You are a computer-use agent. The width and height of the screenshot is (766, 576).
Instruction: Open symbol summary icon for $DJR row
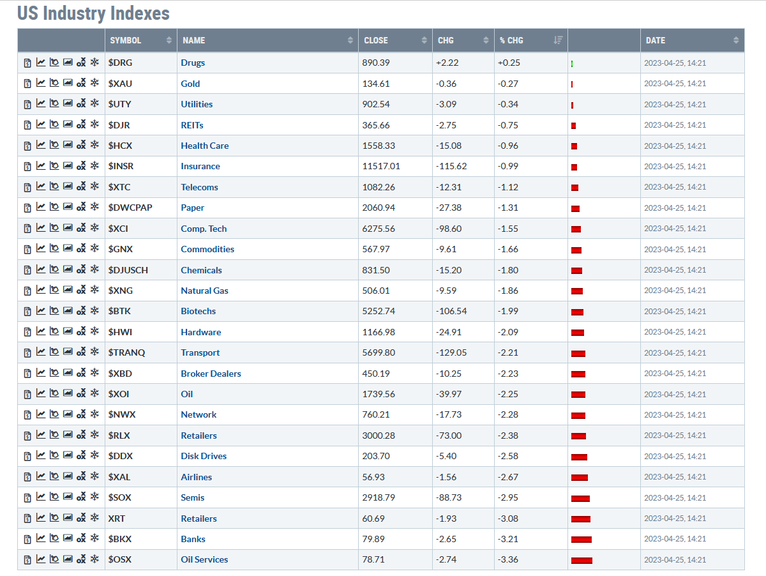coord(27,125)
